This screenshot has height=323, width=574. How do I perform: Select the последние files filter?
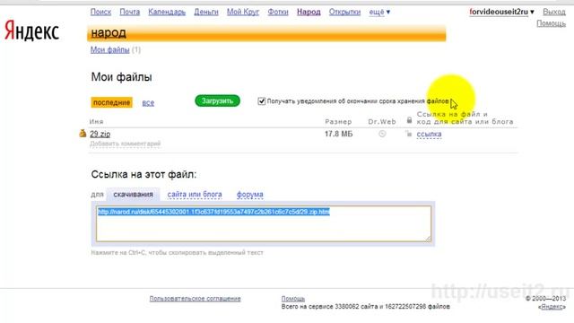111,102
